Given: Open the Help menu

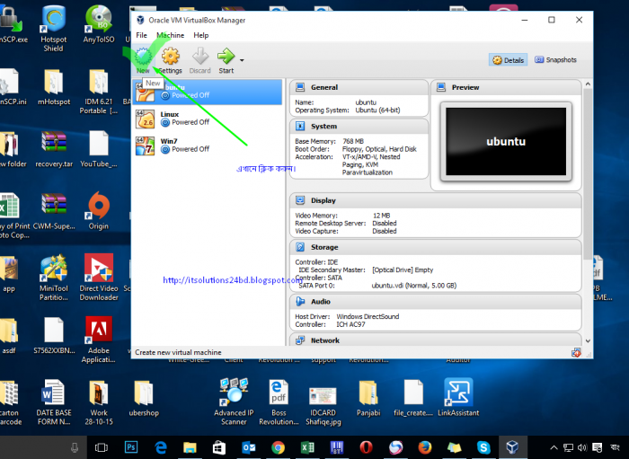Looking at the screenshot, I should point(201,35).
